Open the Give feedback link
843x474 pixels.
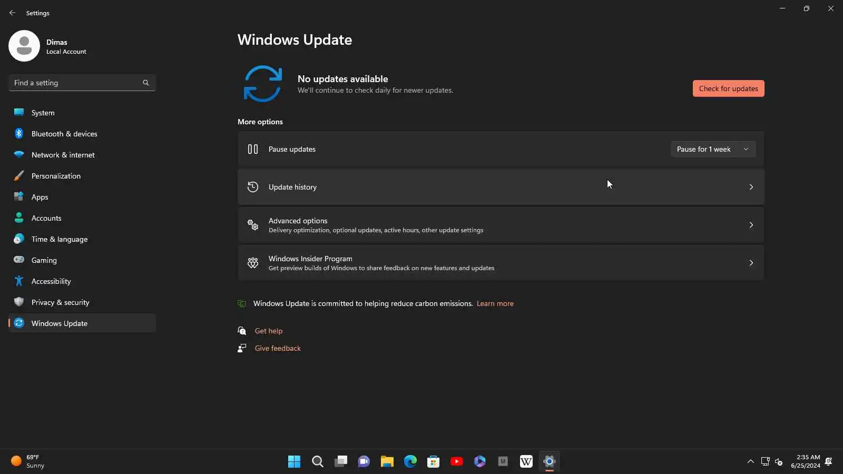pos(278,348)
